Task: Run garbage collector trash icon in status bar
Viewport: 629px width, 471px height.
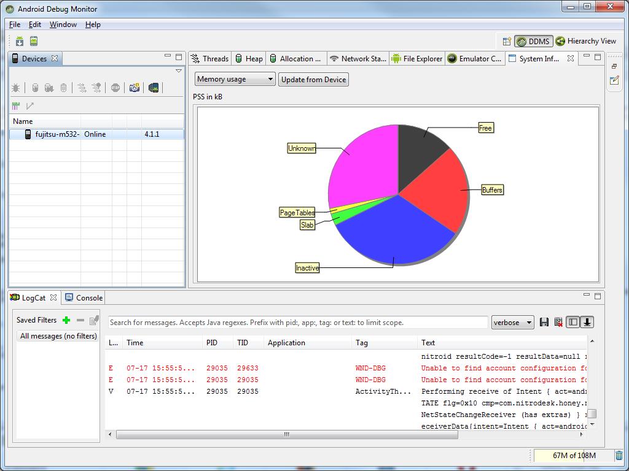Action: click(619, 456)
